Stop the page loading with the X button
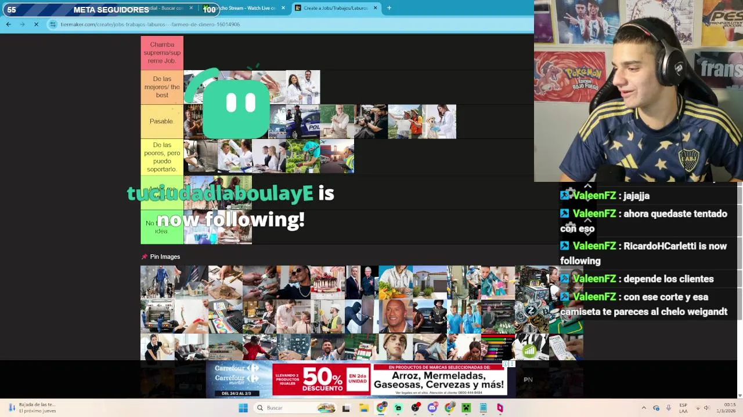743x417 pixels. click(x=36, y=24)
